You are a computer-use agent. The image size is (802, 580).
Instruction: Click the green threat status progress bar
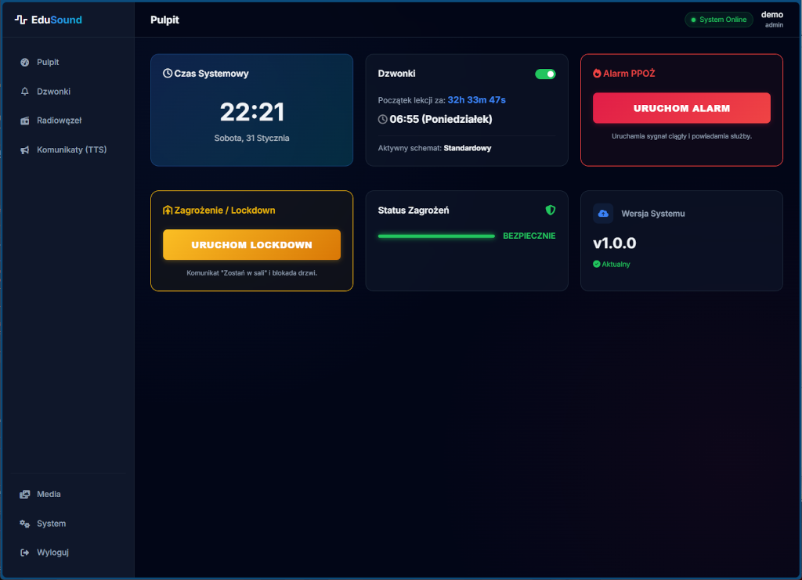point(436,236)
